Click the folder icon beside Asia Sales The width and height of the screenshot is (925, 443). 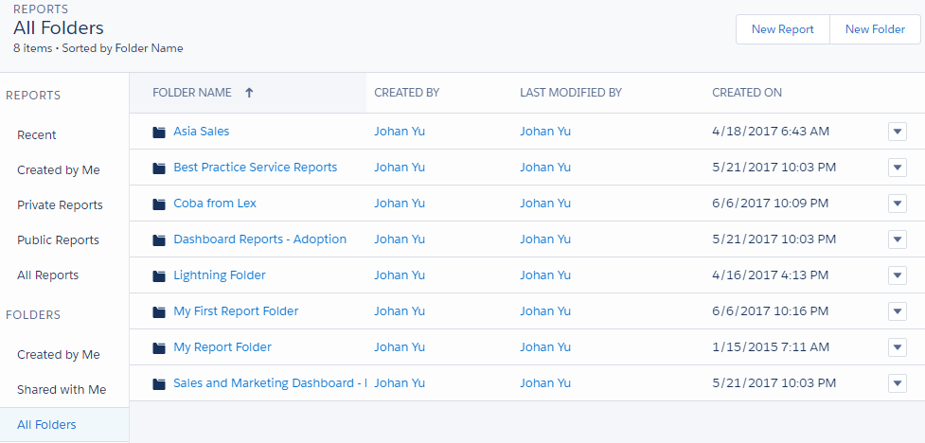click(x=159, y=132)
